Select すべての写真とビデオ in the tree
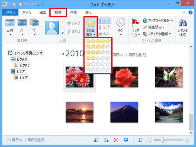This screenshot has width=196, height=147. tap(25, 53)
